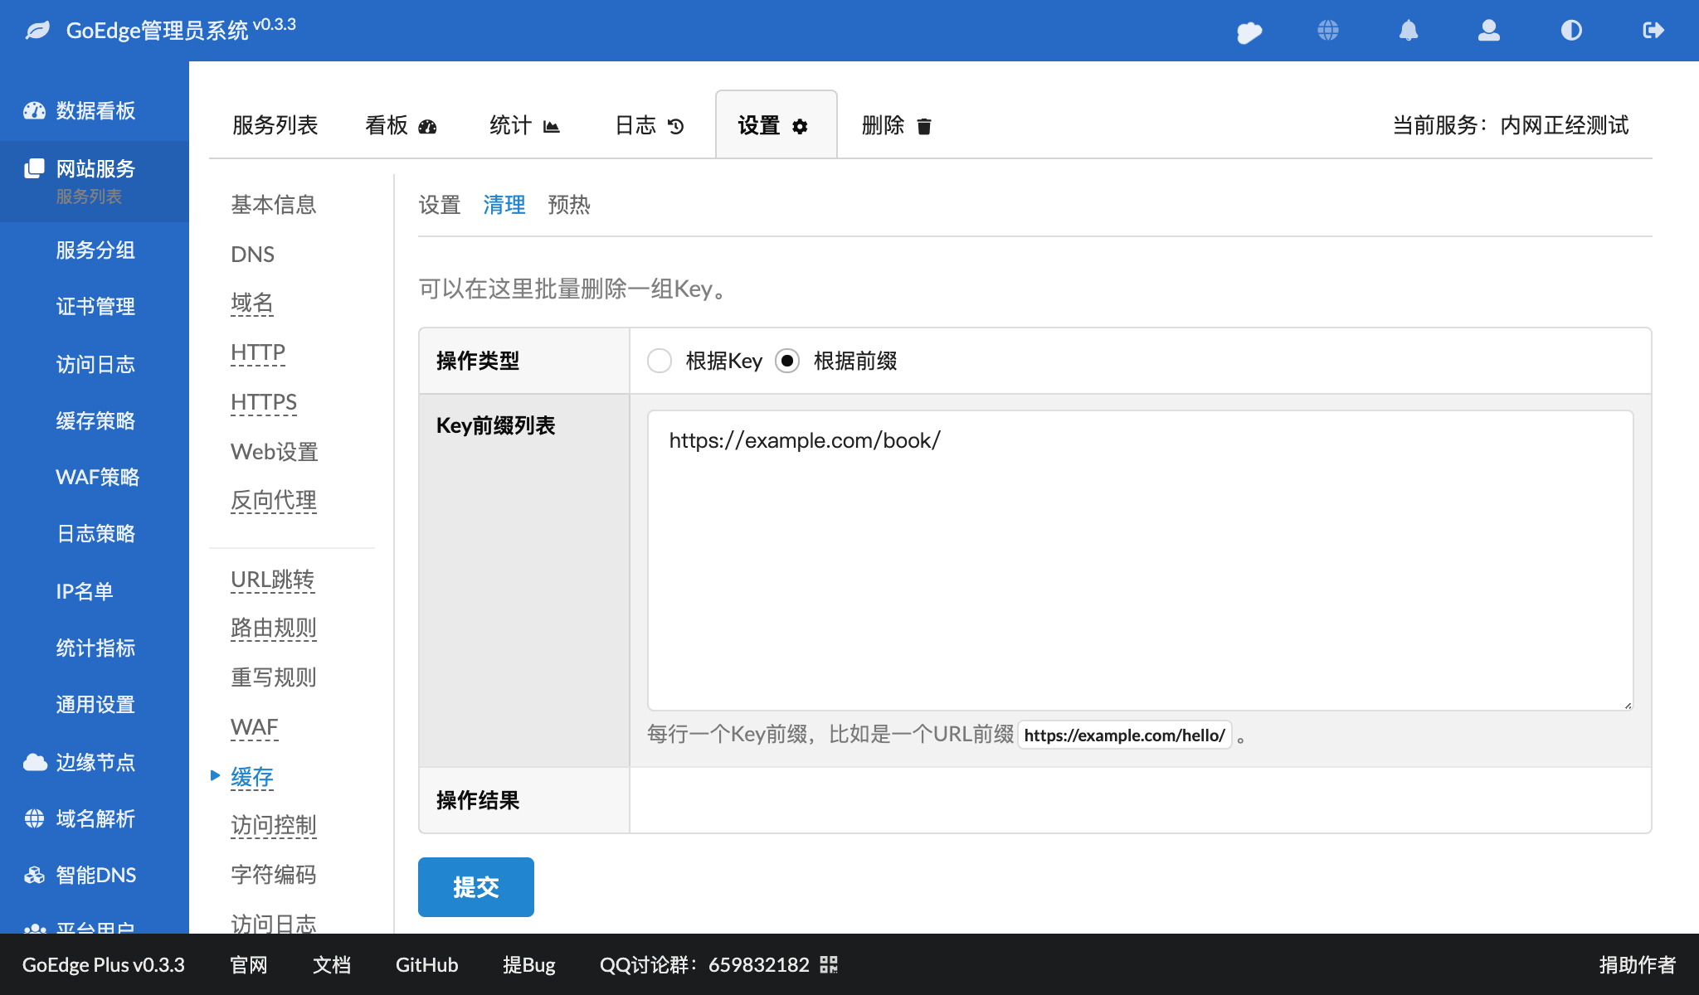The image size is (1699, 995).
Task: Toggle dark theme half-circle icon
Action: 1571,31
